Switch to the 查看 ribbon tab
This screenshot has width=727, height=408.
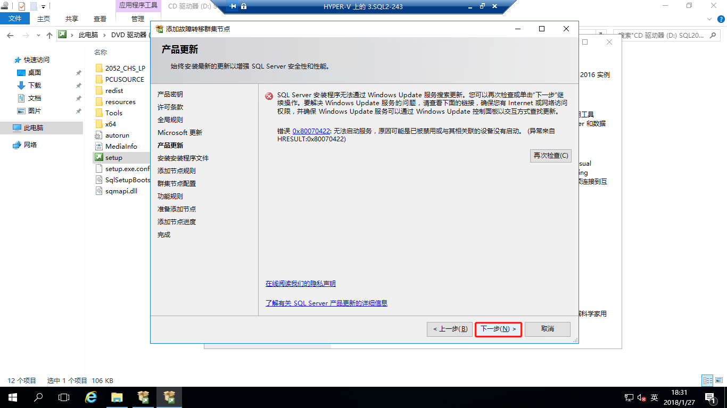[100, 19]
